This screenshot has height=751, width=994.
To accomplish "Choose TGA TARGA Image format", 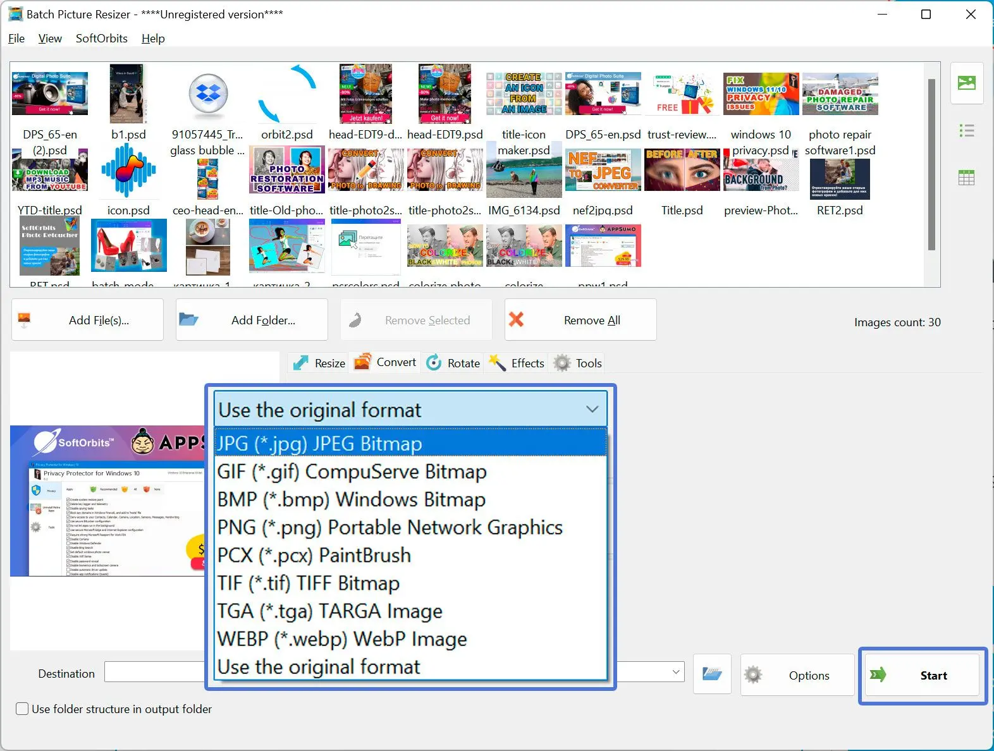I will coord(410,611).
